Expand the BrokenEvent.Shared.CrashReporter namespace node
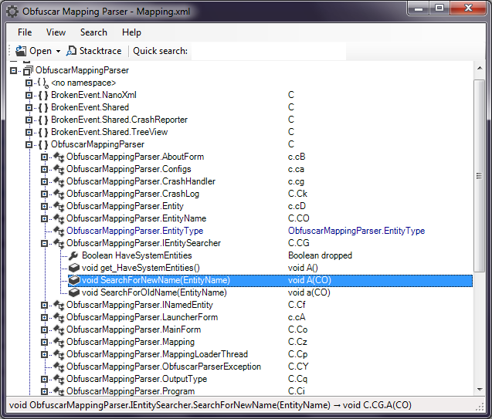Screen dimensions: 492x419 pos(29,120)
